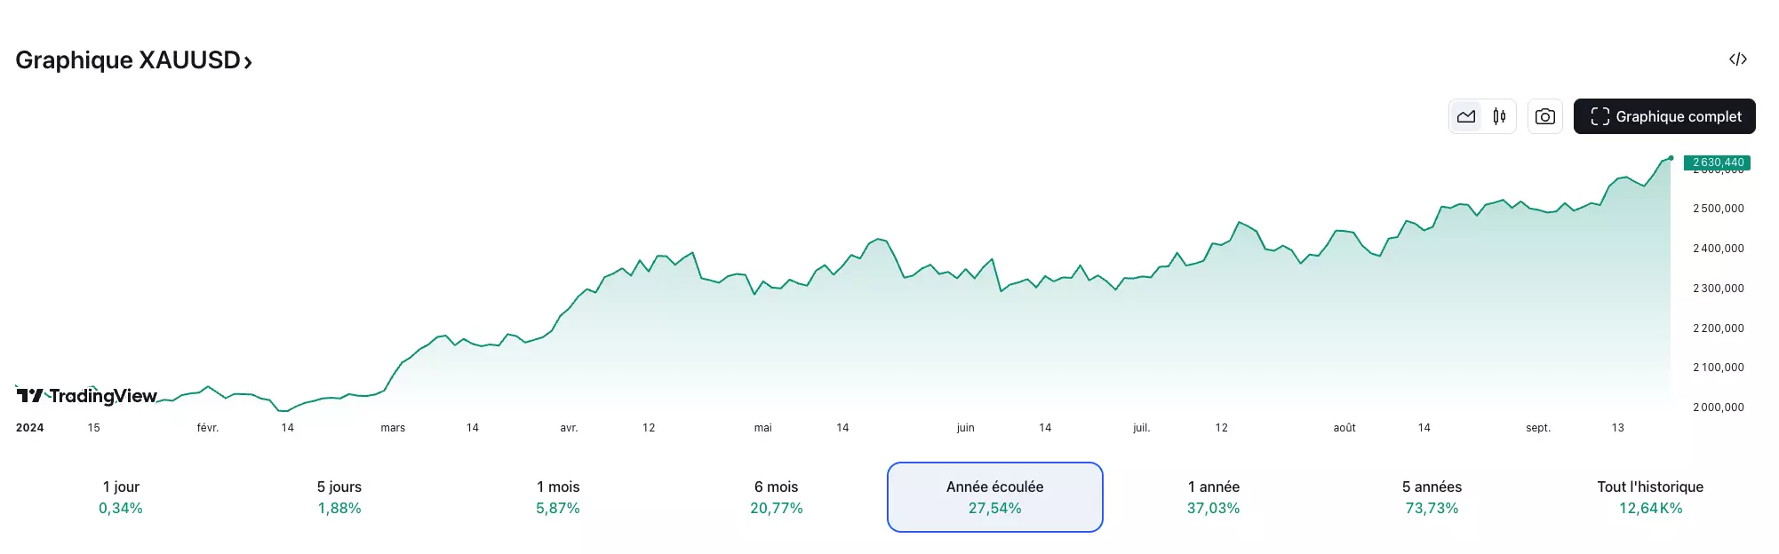
Task: Click the fullscreen icon in Graphique complet
Action: point(1600,116)
